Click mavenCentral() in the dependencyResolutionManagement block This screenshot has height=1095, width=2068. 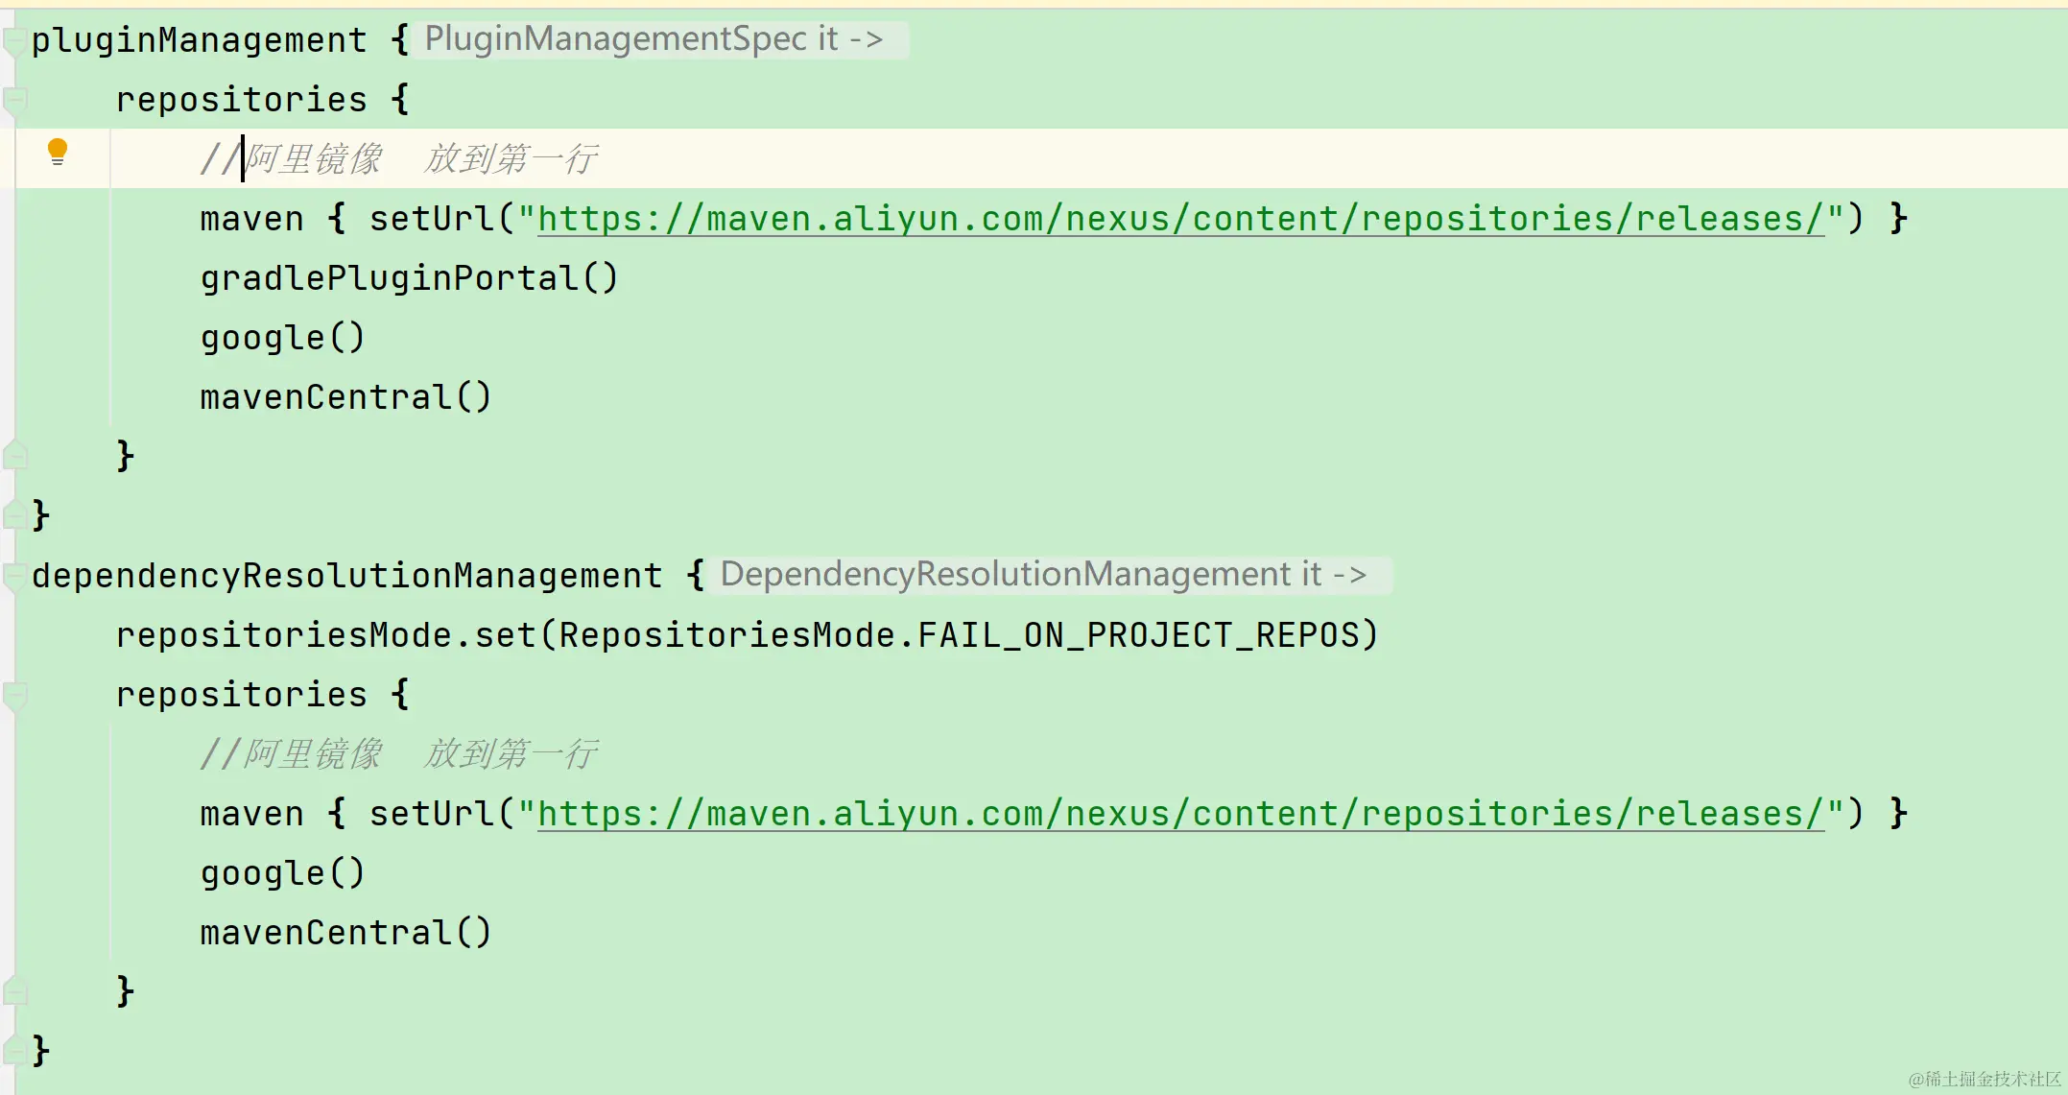point(345,933)
